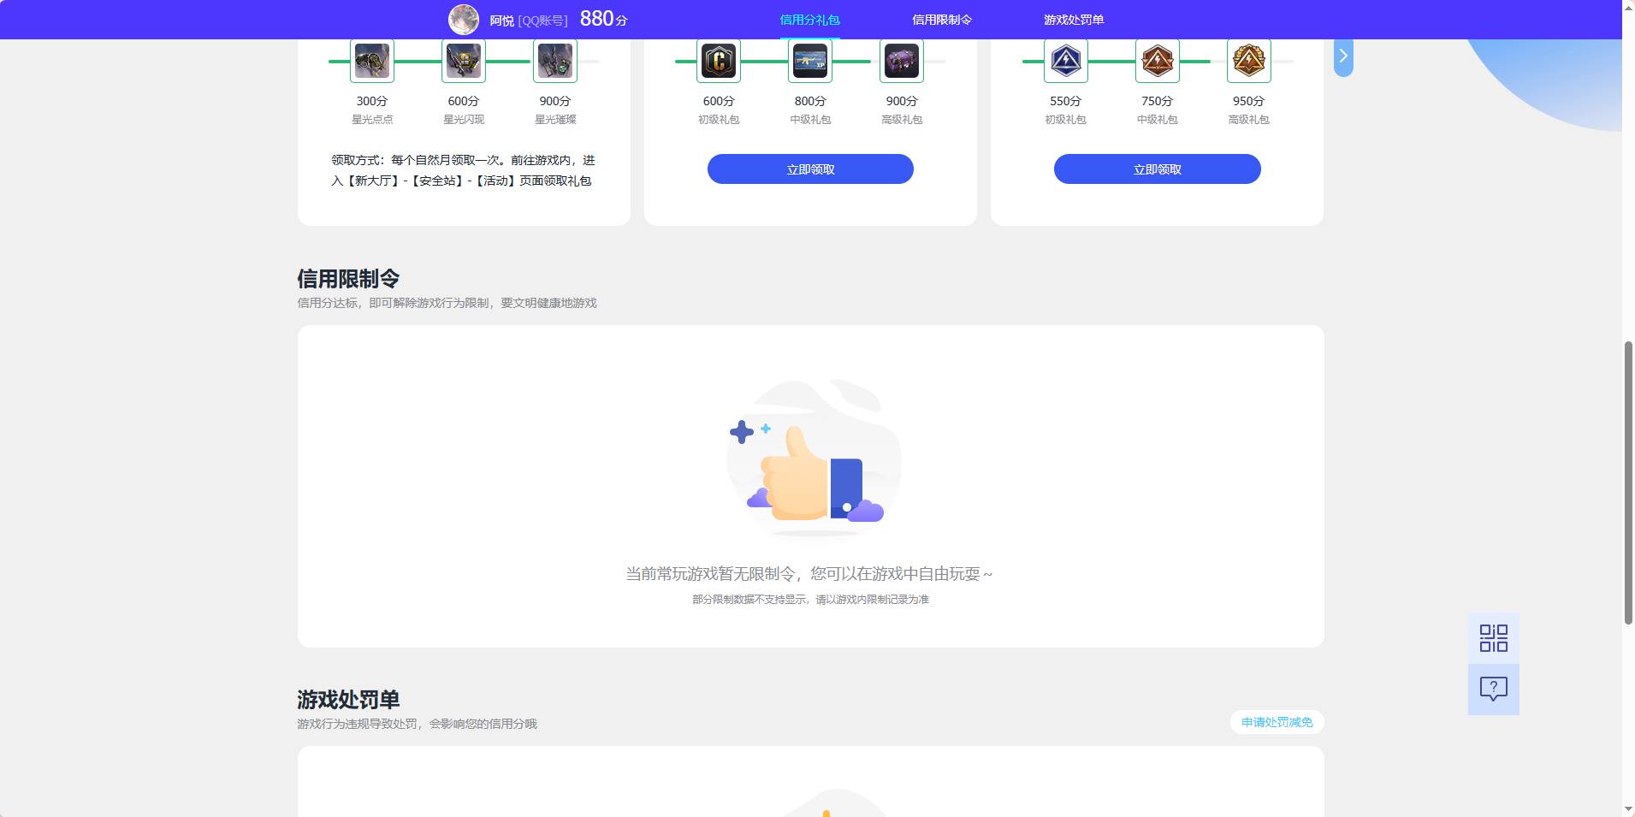The image size is (1635, 817).
Task: Open the 申请处罚减免 link
Action: point(1277,722)
